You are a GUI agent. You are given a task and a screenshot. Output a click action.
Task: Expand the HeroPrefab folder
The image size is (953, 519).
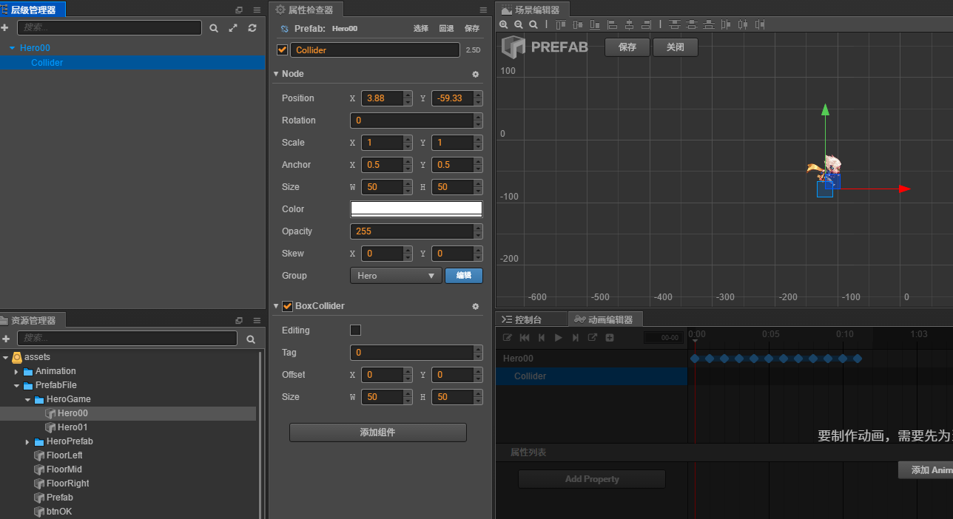[28, 441]
